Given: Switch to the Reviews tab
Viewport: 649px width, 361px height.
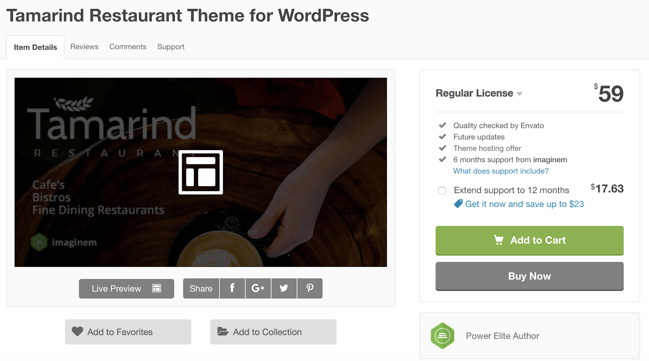Looking at the screenshot, I should pos(84,47).
